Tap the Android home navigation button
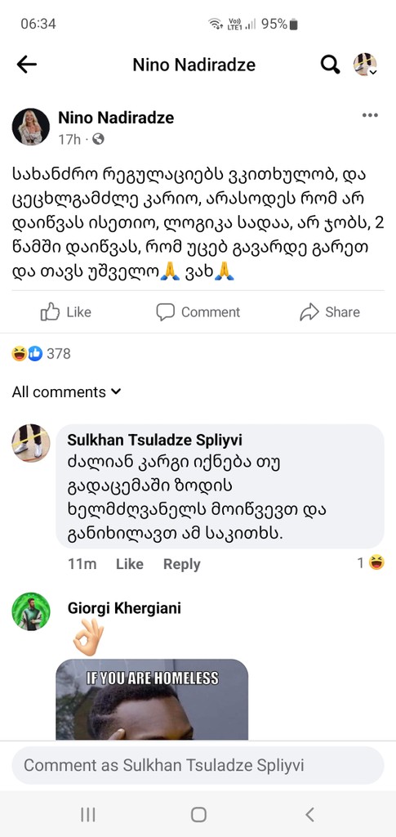The image size is (396, 837). pyautogui.click(x=198, y=815)
